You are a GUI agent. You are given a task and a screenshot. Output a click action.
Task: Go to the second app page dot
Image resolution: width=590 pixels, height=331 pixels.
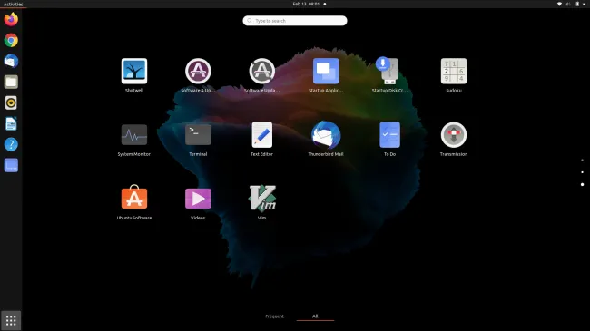click(x=582, y=172)
